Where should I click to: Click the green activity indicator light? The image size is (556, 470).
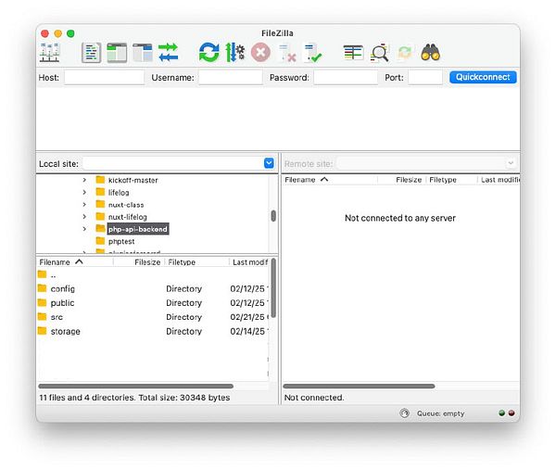click(501, 413)
